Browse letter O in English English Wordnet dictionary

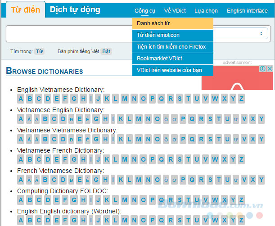pyautogui.click(x=143, y=220)
